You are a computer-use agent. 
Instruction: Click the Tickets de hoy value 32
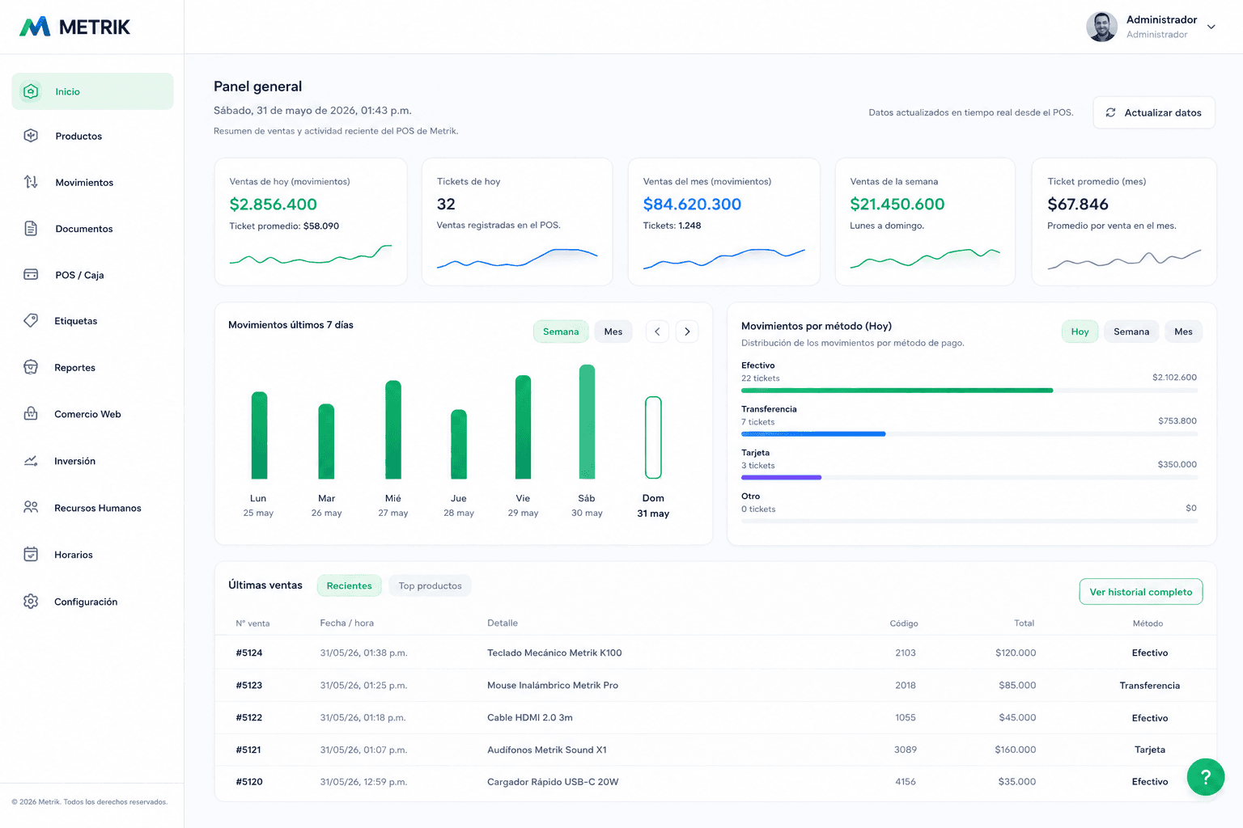click(446, 205)
